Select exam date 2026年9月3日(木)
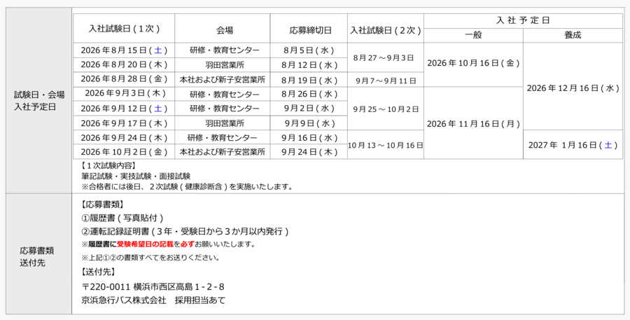The height and width of the screenshot is (320, 630). tap(124, 94)
